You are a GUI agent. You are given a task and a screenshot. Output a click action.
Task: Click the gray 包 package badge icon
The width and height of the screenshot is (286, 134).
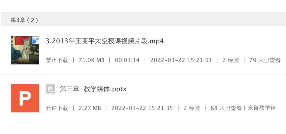[x=50, y=89]
